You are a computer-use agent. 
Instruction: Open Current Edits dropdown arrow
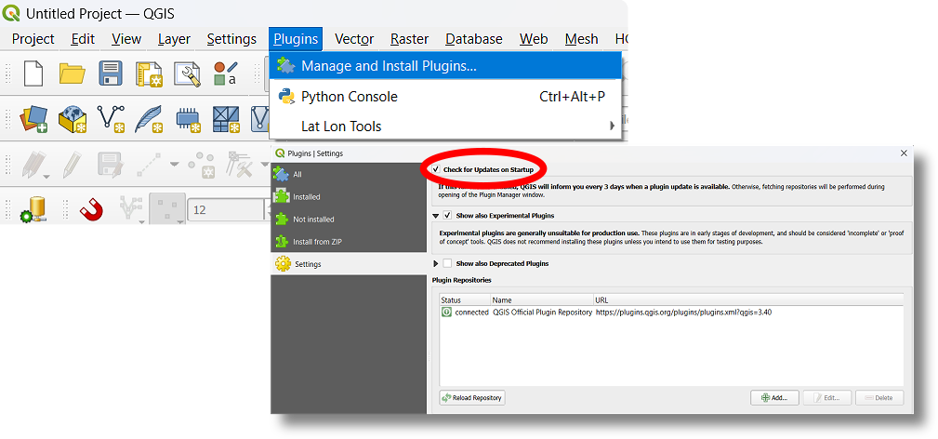[46, 177]
